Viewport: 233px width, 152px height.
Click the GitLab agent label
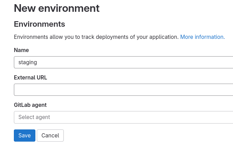tap(30, 105)
